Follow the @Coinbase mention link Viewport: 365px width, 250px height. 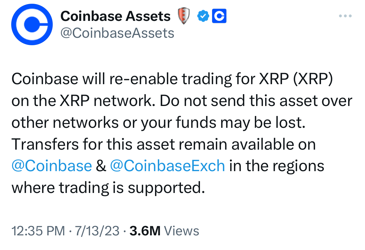[x=52, y=166]
